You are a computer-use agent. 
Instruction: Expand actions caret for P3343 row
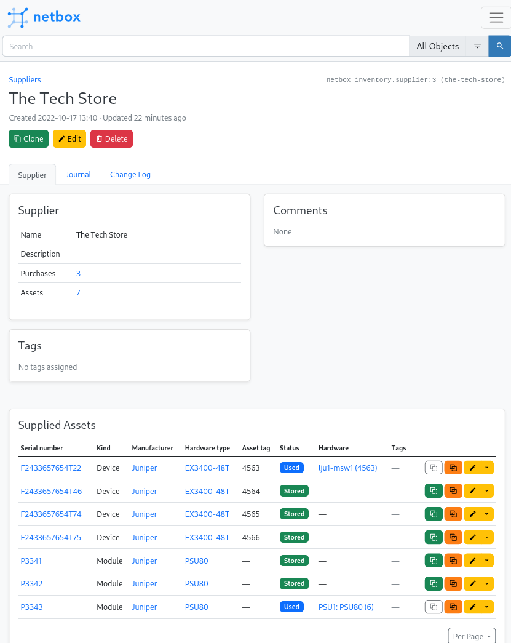point(487,607)
